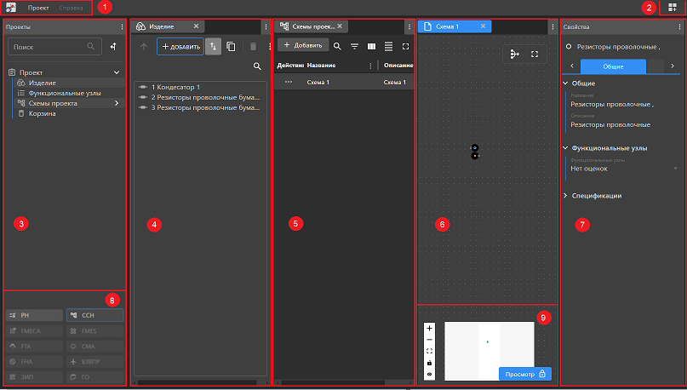Image resolution: width=687 pixels, height=390 pixels.
Task: Toggle the eye visibility icon on the minimap
Action: tap(429, 375)
